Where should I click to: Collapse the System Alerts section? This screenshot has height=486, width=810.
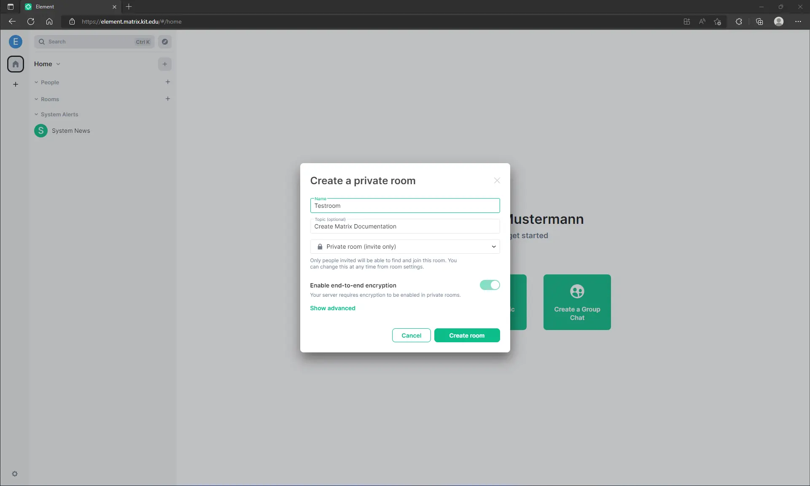click(36, 114)
